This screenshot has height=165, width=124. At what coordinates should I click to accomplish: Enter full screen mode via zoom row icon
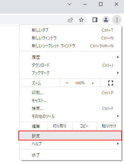[x=111, y=83]
